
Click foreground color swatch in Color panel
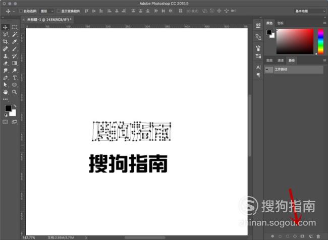269,32
